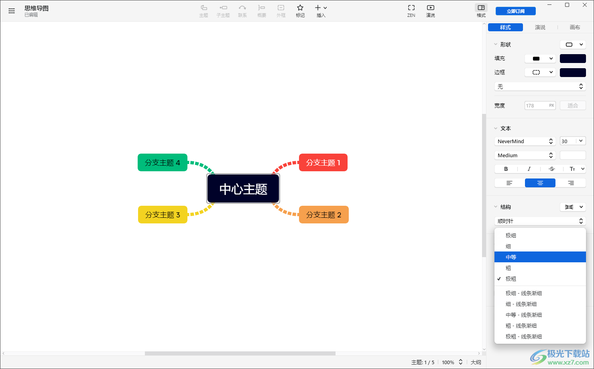
Task: Toggle bold text formatting
Action: pyautogui.click(x=506, y=169)
